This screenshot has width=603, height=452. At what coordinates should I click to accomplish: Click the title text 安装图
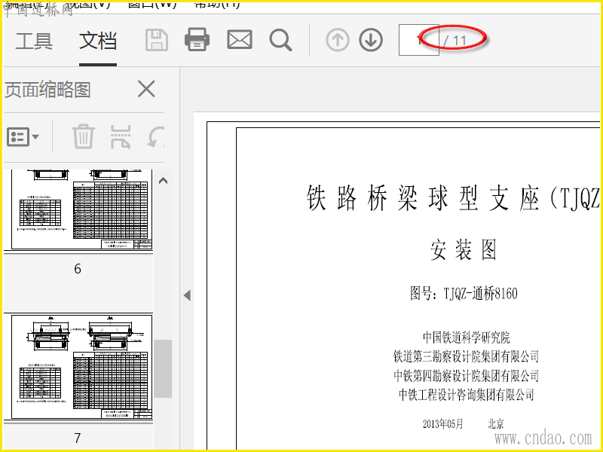pos(464,250)
